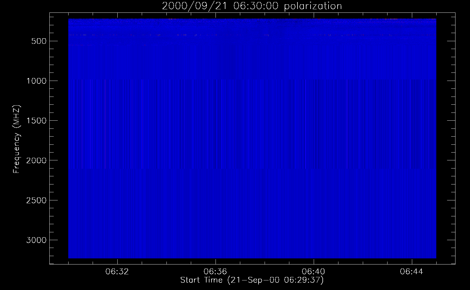The width and height of the screenshot is (470, 290).
Task: Click the 1000 frequency tick label
Action: (36, 81)
